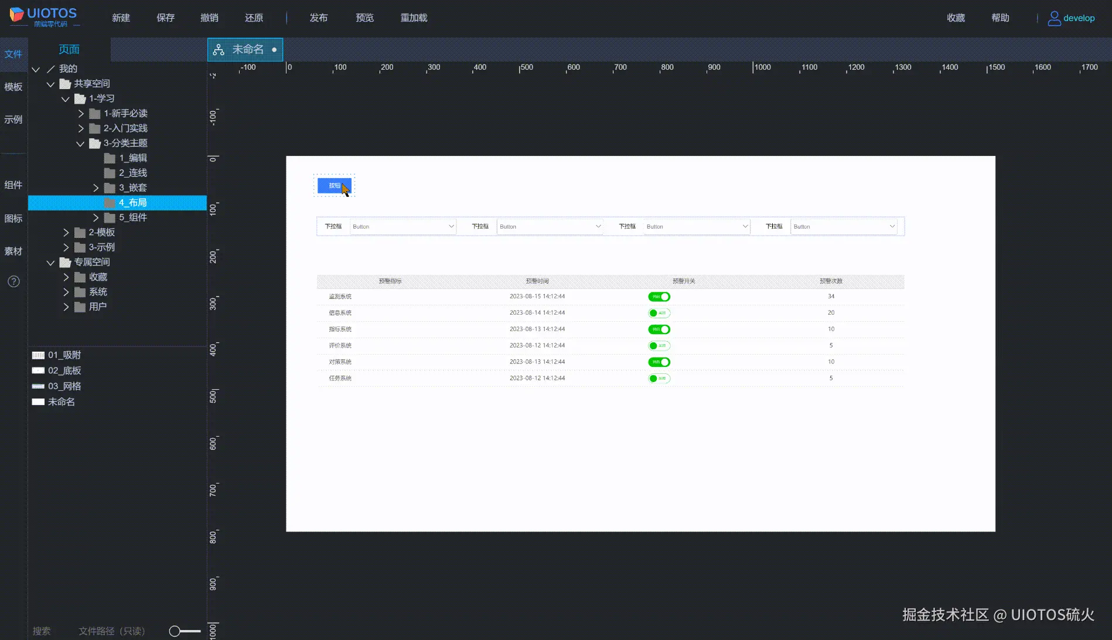
Task: Expand the 3_嵌套 folder chevron
Action: click(x=95, y=188)
